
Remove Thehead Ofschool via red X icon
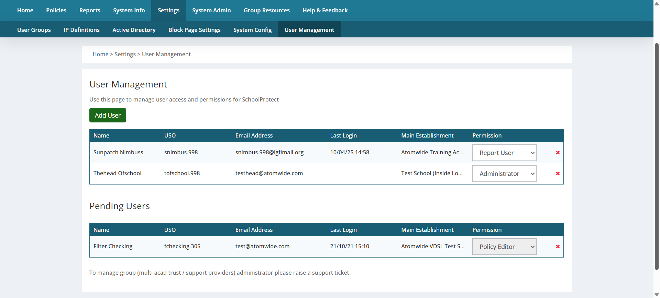pos(558,174)
